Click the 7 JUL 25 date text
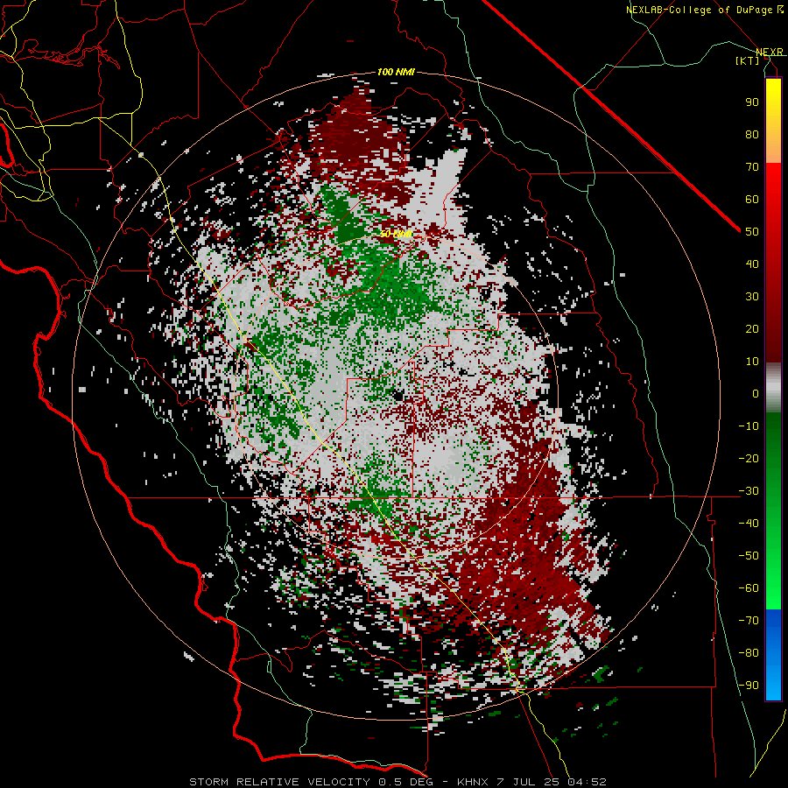The image size is (788, 788). pos(528,782)
